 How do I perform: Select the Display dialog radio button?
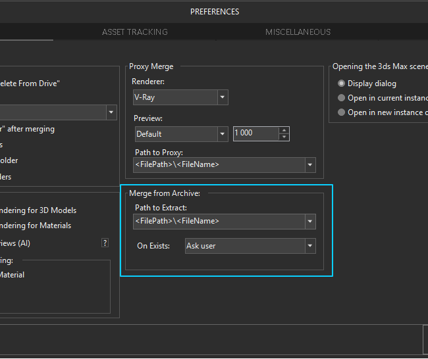[x=341, y=84]
